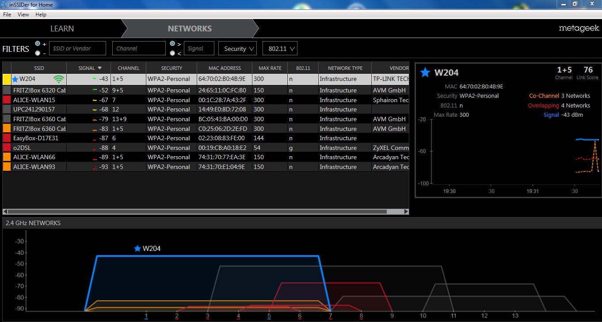
Task: Click the W204 label on the channel graph
Action: pyautogui.click(x=152, y=249)
